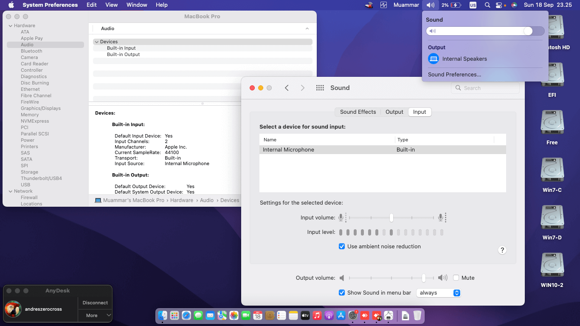The width and height of the screenshot is (580, 326).
Task: Select the Internal Microphone input device row
Action: (x=383, y=150)
